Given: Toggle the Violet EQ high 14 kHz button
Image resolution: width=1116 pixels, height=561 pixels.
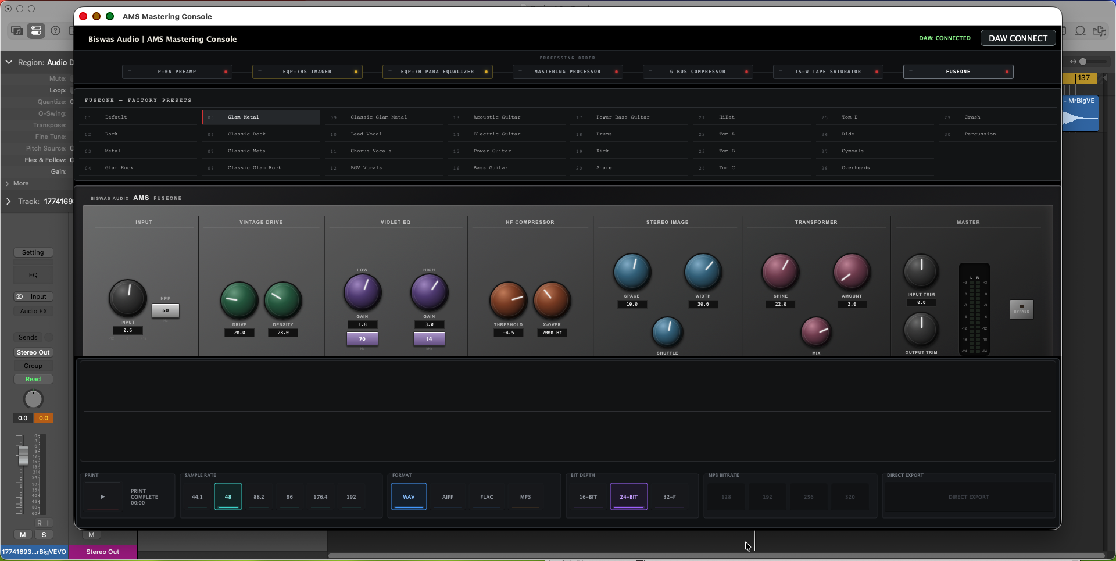Looking at the screenshot, I should (x=429, y=339).
